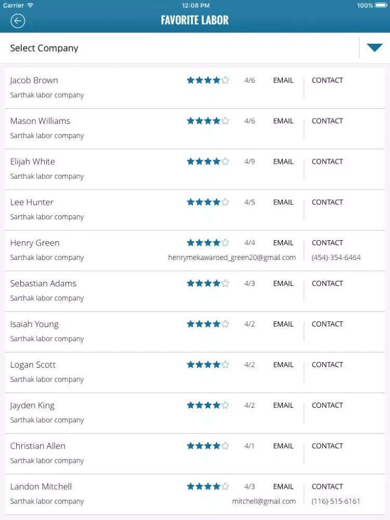Collapse EMAIL for Henry Green
The height and width of the screenshot is (520, 390).
pos(283,243)
